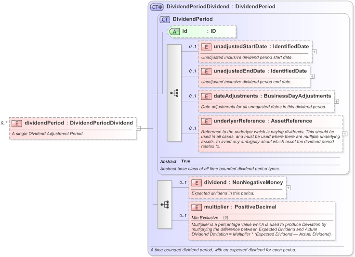Click the ID type of the id attribute
Screen dimensions: 355x257
(213, 31)
